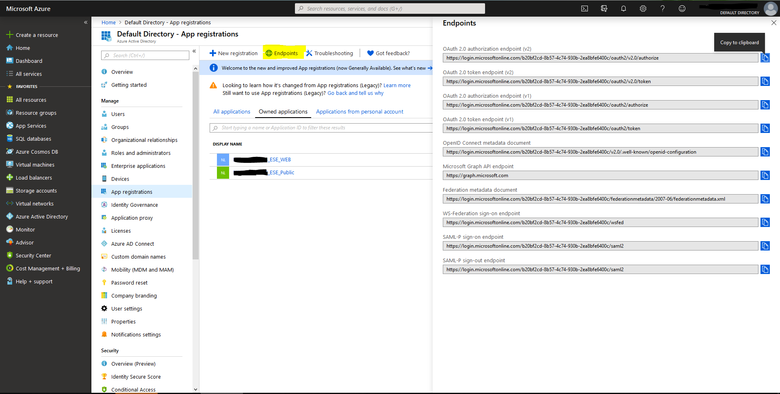Screen dimensions: 780x394
Task: Copy SAML-P sign-on endpoint
Action: [765, 246]
